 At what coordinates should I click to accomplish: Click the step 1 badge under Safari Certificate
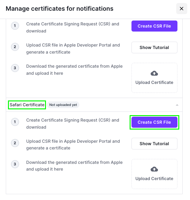[15, 122]
